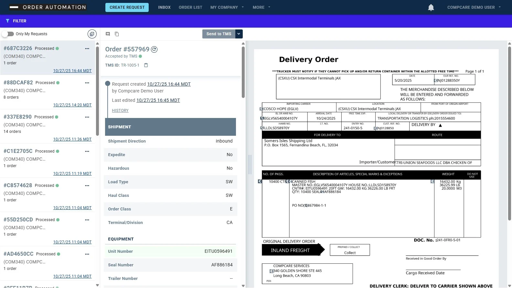Viewport: 512px width, 288px height.
Task: Click the Terminal/Division CA value
Action: tap(229, 223)
